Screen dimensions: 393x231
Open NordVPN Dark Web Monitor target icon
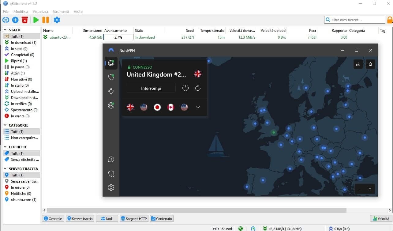click(111, 105)
